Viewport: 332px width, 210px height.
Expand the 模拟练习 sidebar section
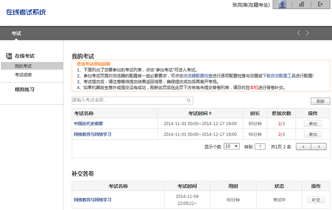pyautogui.click(x=24, y=90)
